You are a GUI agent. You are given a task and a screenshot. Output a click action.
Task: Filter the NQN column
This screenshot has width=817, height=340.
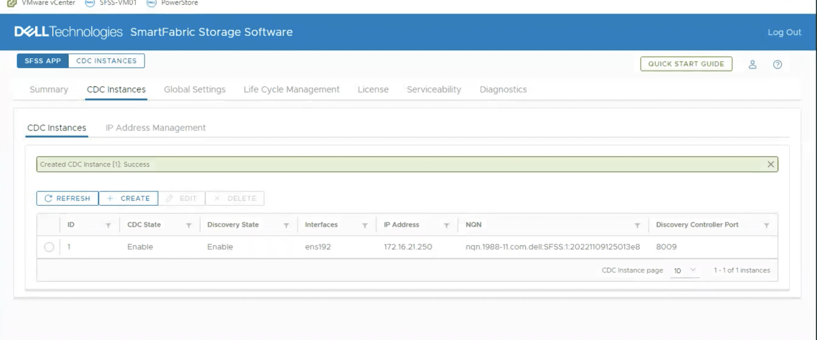[637, 225]
